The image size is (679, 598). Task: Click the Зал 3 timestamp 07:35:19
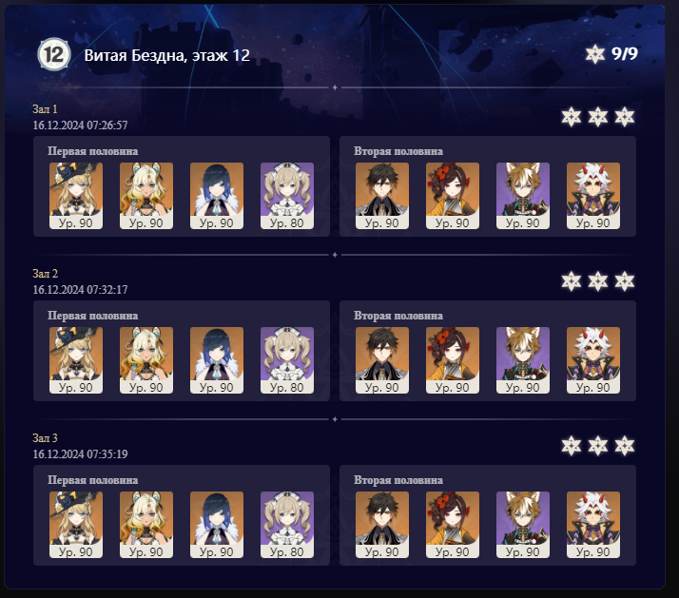point(80,453)
